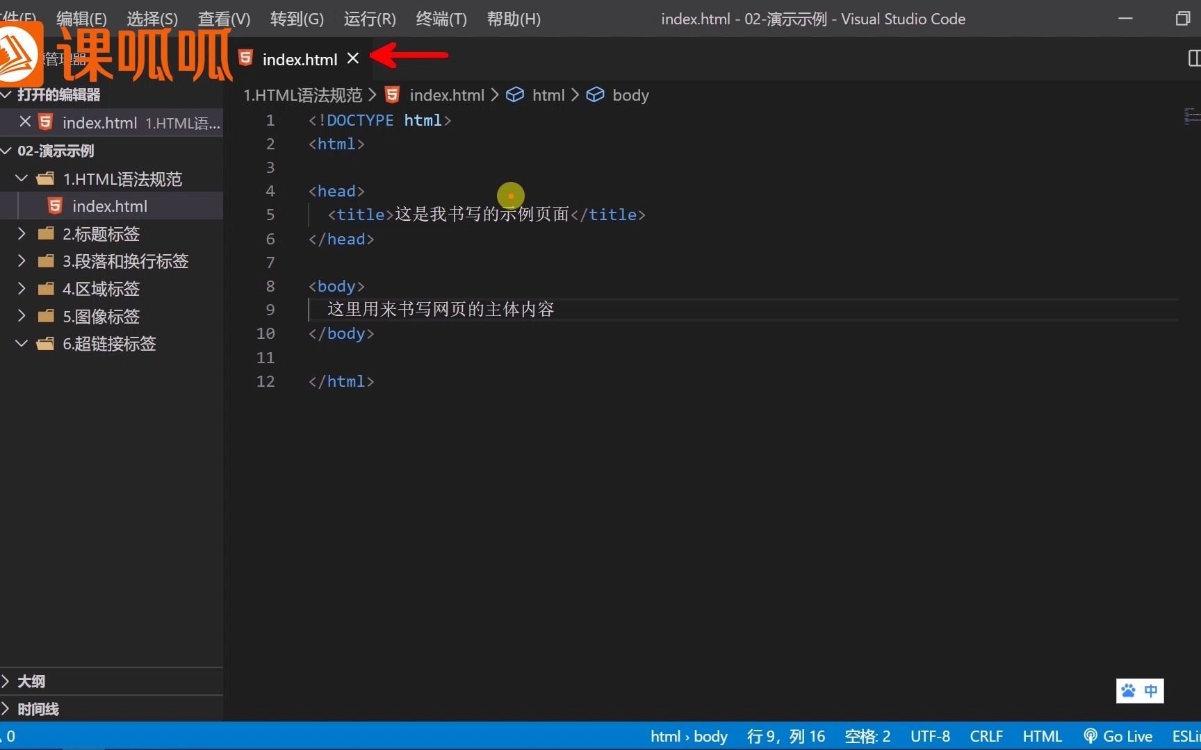1201x750 pixels.
Task: Click the split editor icon
Action: [x=1194, y=58]
